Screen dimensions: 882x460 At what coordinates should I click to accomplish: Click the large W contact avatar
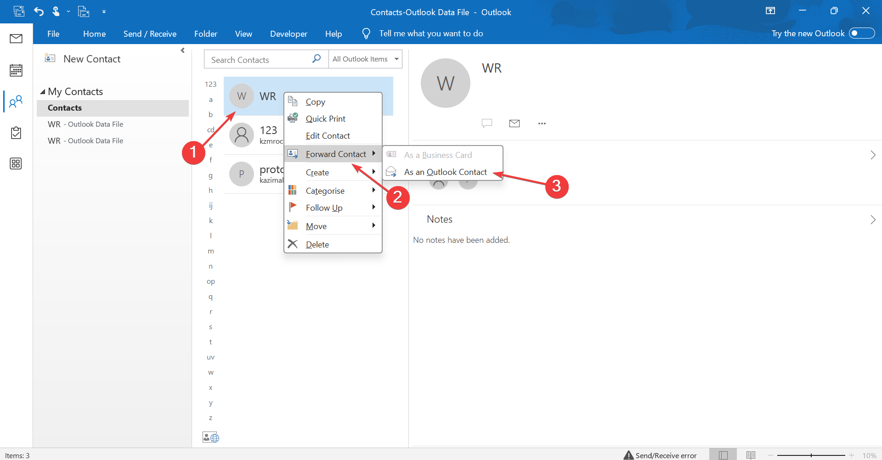click(x=446, y=83)
